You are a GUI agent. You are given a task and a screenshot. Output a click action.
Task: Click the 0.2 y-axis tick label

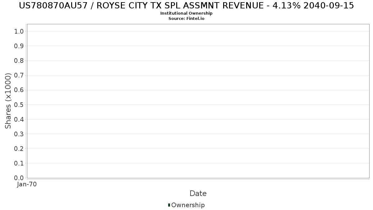19,148
